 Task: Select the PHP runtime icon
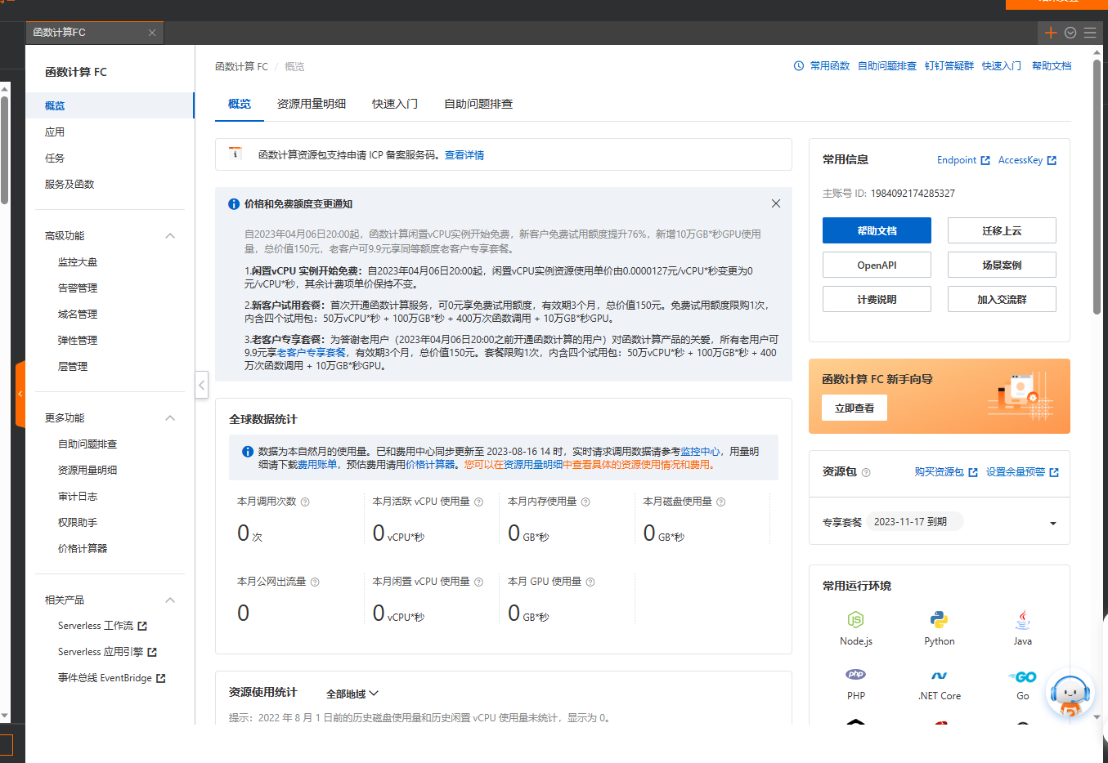tap(855, 675)
